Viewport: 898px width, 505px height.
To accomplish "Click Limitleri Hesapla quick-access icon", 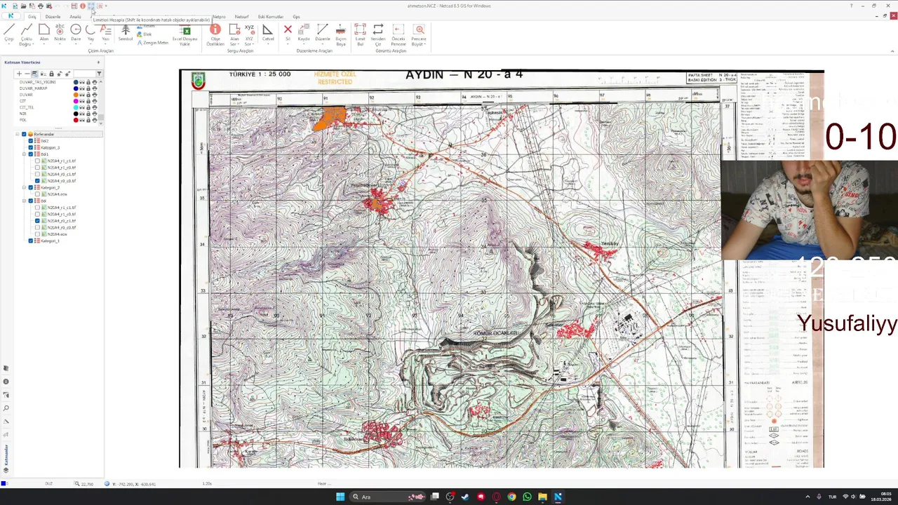I will pos(91,6).
